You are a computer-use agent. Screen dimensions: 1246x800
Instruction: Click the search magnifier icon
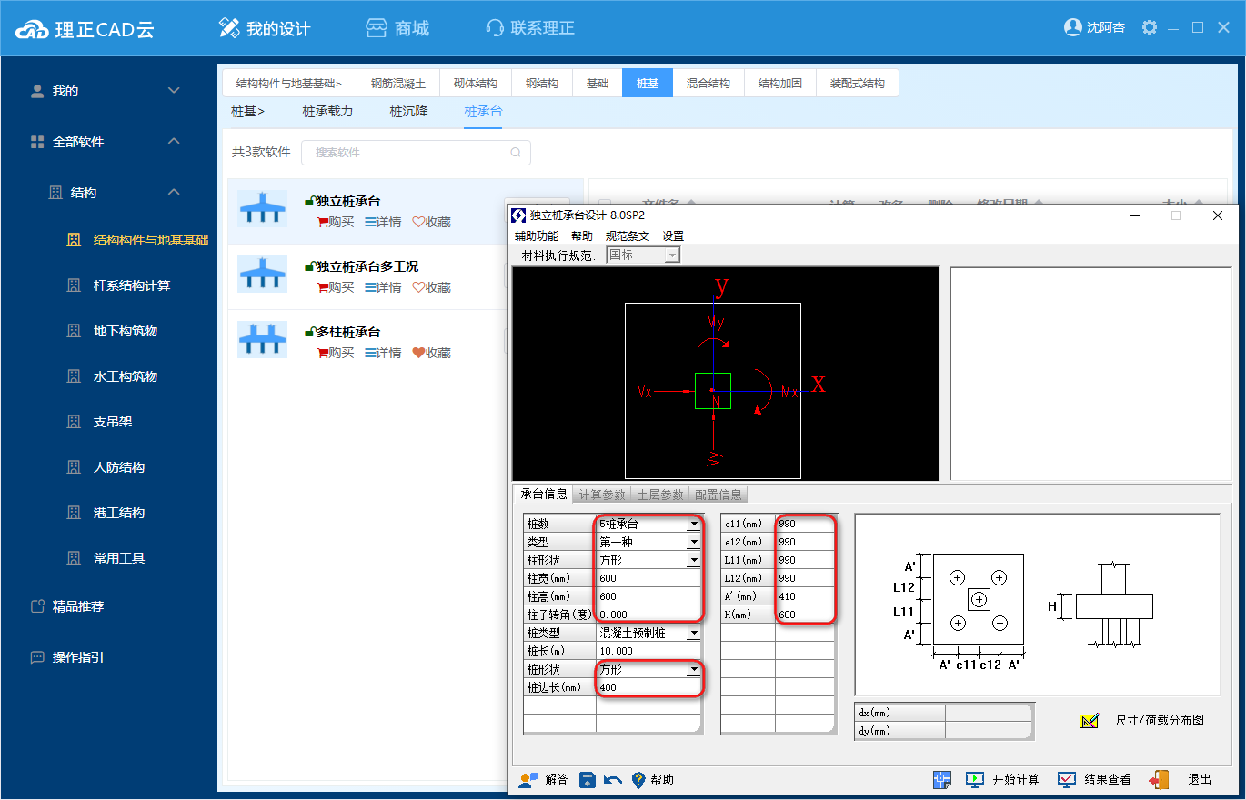[x=516, y=153]
